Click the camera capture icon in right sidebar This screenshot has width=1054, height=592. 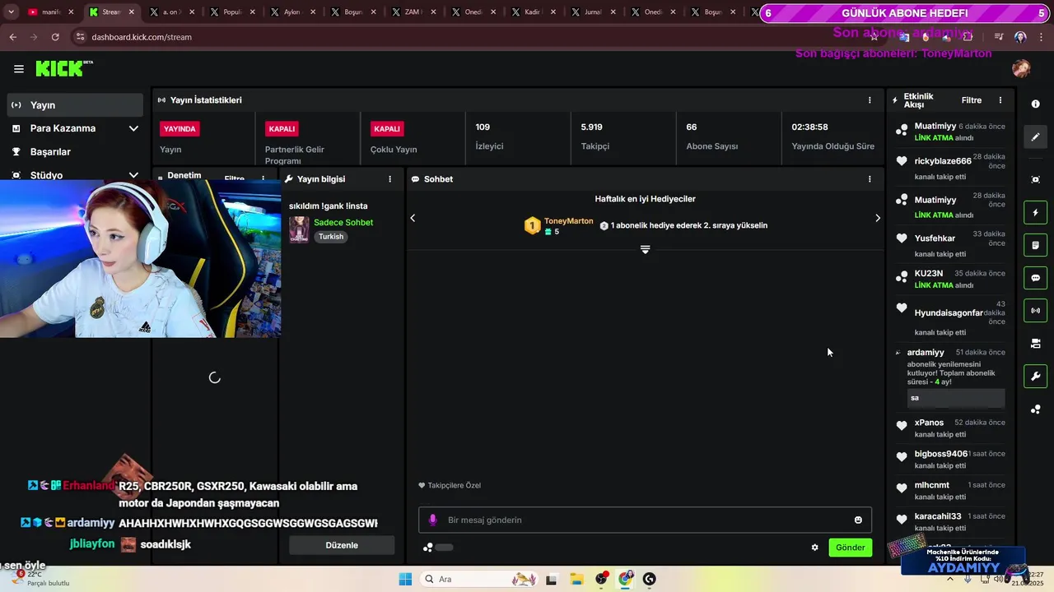coord(1035,179)
